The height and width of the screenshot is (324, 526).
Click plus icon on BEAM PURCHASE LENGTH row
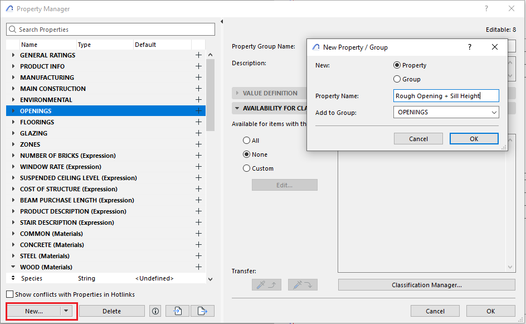(198, 200)
